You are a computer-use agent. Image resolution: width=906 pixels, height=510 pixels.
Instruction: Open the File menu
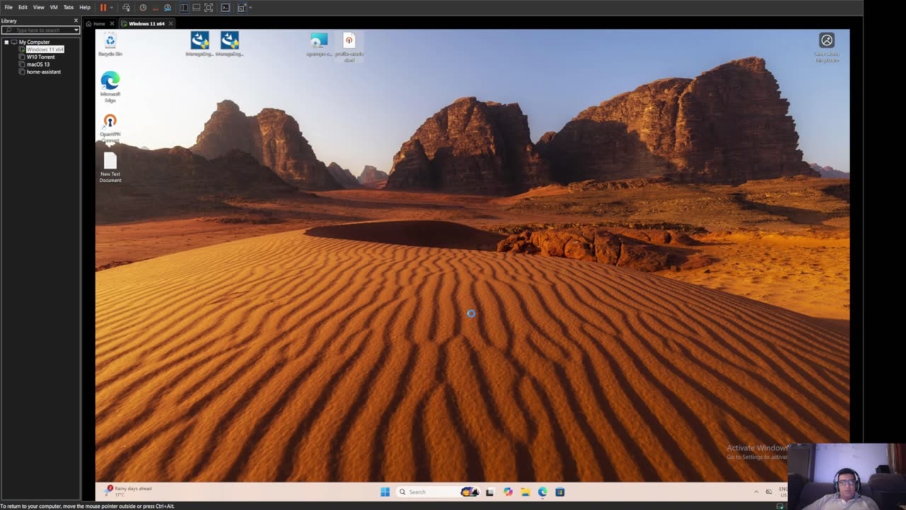[8, 7]
